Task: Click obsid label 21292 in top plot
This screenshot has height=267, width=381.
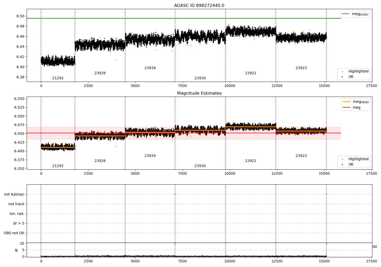Action: [x=58, y=78]
